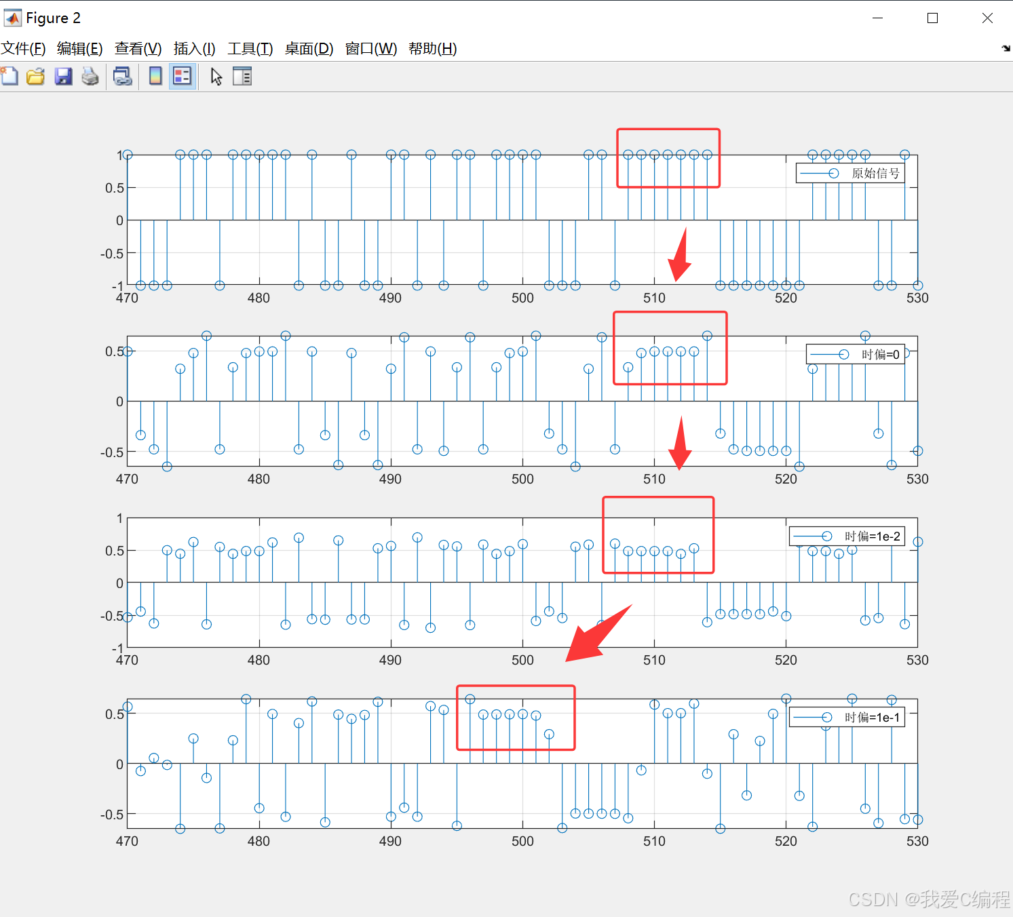This screenshot has height=917, width=1013.
Task: Click x-axis label 490 of the third plot
Action: (x=390, y=660)
